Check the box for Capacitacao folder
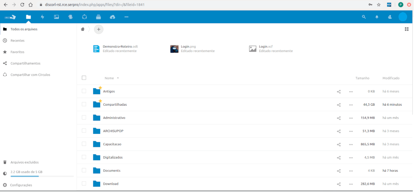414x192 pixels. click(84, 144)
